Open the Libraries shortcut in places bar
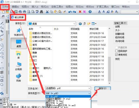 click(x=19, y=55)
